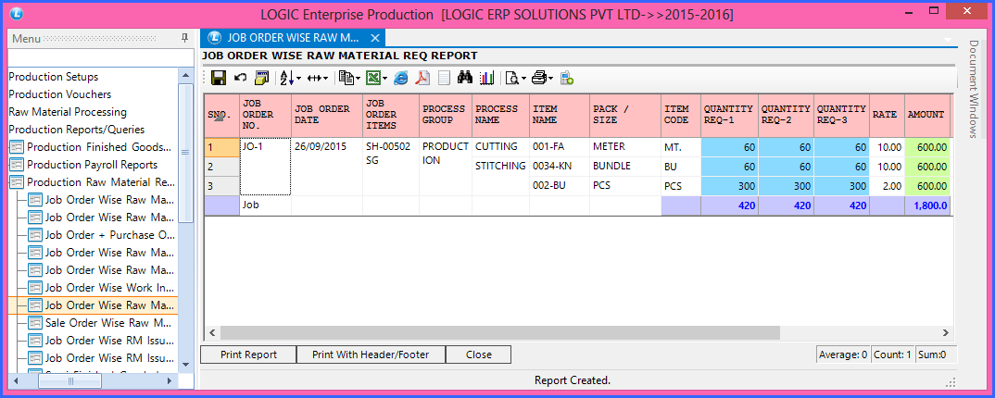
Task: Click the Printer icon
Action: [x=539, y=78]
